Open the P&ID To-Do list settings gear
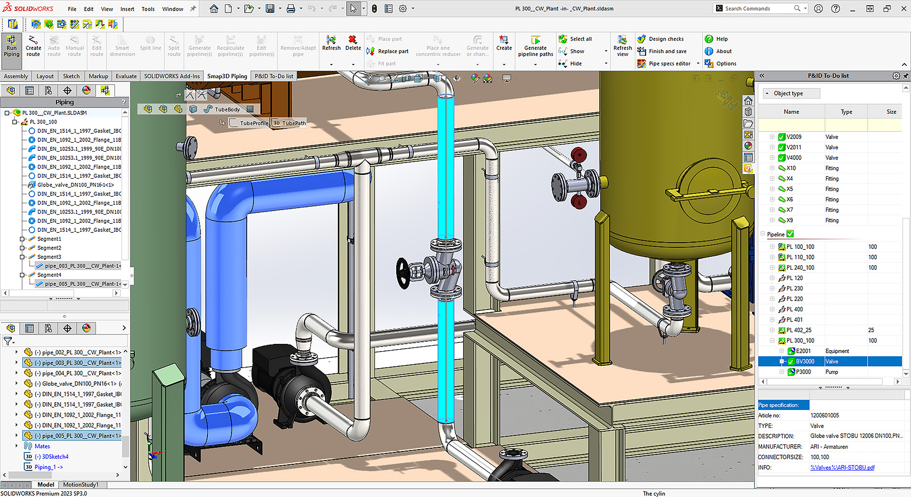Viewport: 911px width, 497px height. (x=896, y=76)
